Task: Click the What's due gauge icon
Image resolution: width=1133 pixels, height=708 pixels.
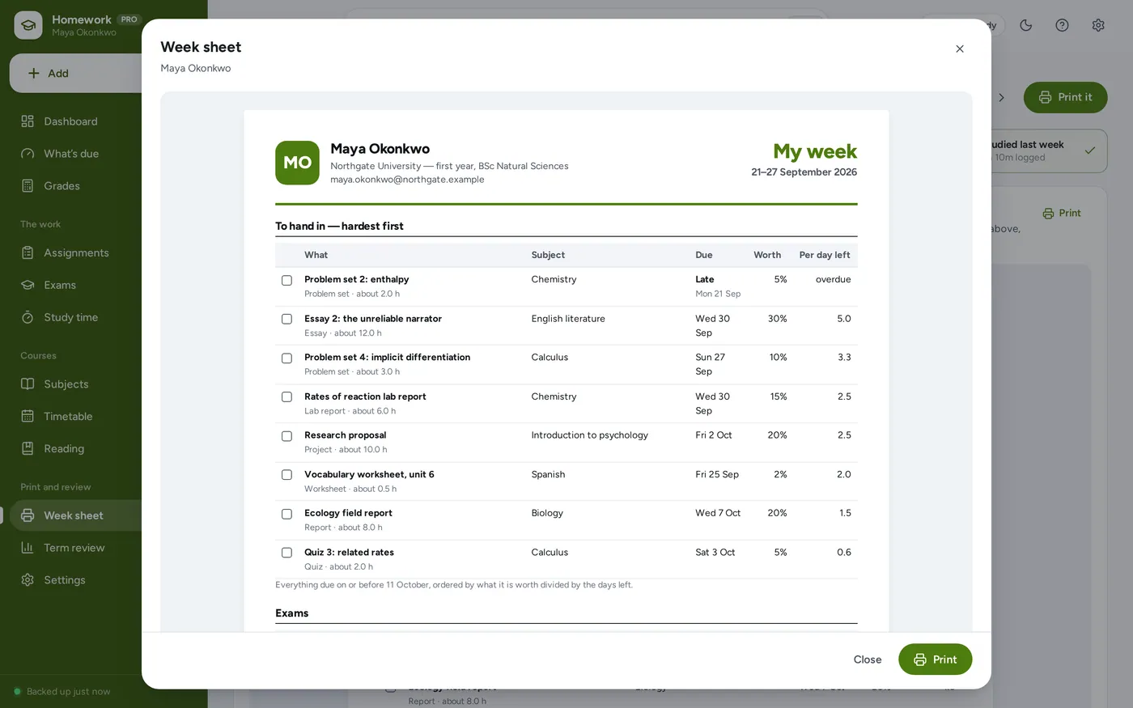Action: point(28,154)
